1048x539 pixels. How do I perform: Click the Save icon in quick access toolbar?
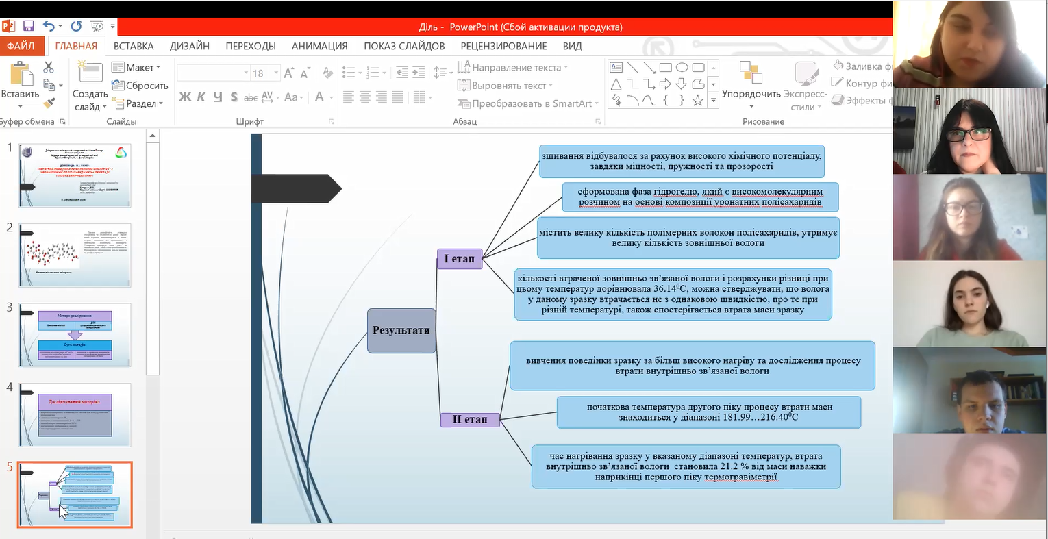coord(28,27)
